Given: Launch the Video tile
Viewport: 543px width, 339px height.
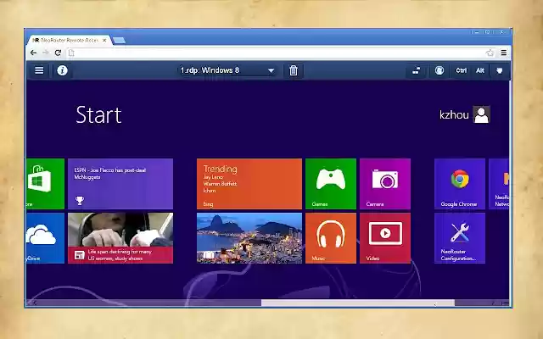Looking at the screenshot, I should (x=385, y=238).
